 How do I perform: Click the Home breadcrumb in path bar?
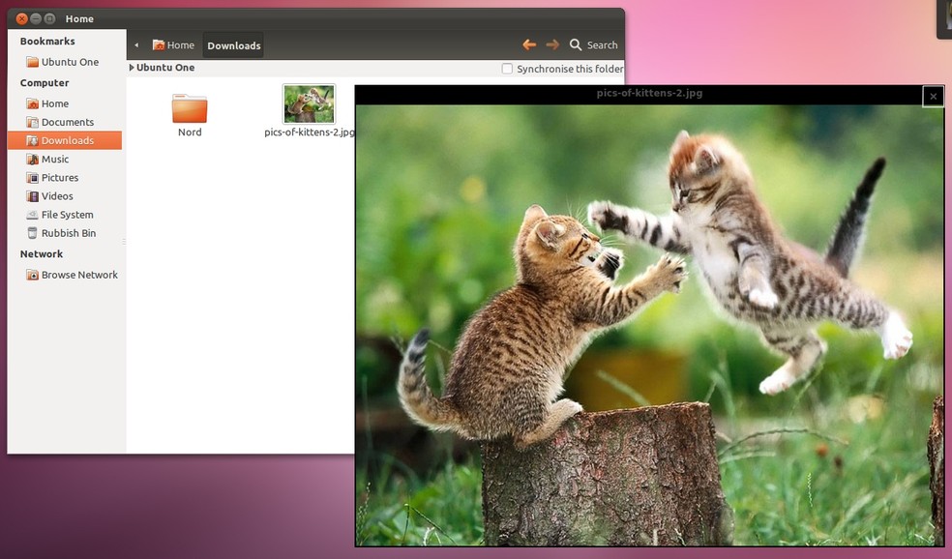point(173,45)
